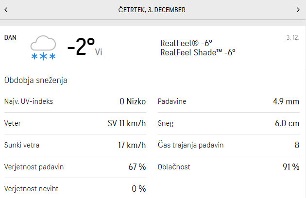
Task: Select the Najv. UV-indeks row
Action: 75,101
